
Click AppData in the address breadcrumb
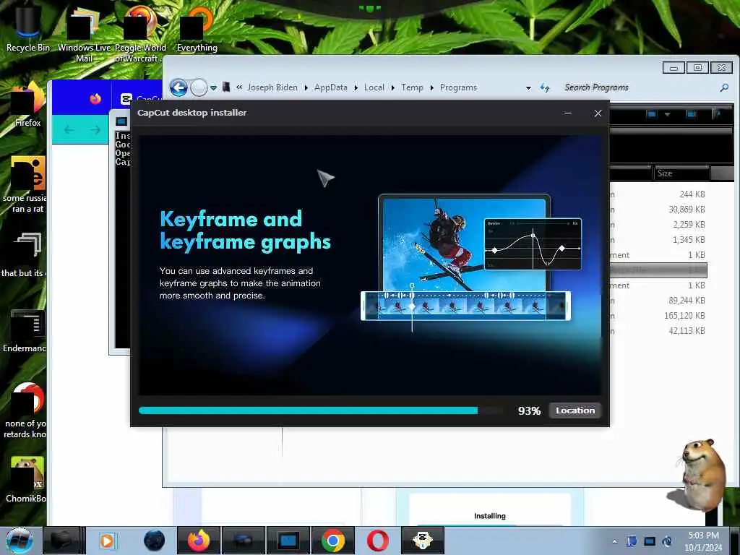click(x=330, y=87)
